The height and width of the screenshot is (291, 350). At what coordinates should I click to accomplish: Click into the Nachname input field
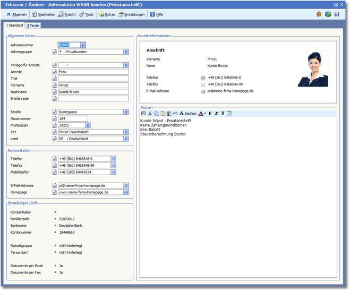93,92
